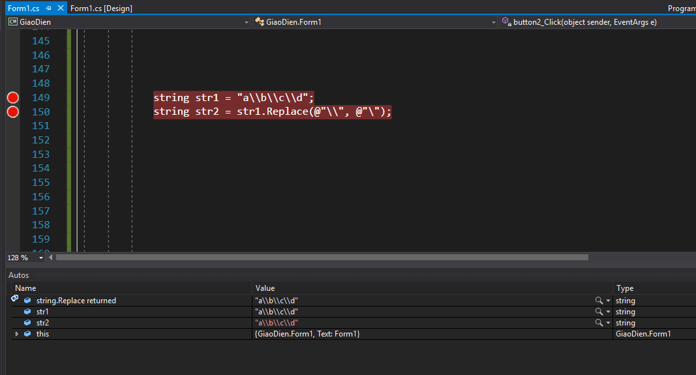This screenshot has height=375, width=696.
Task: Click the Name column header in Autos
Action: [x=26, y=288]
